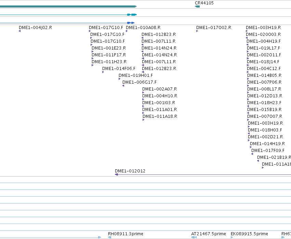Select feature label DME1-011P17.R
291x239 pixels.
(x=109, y=55)
